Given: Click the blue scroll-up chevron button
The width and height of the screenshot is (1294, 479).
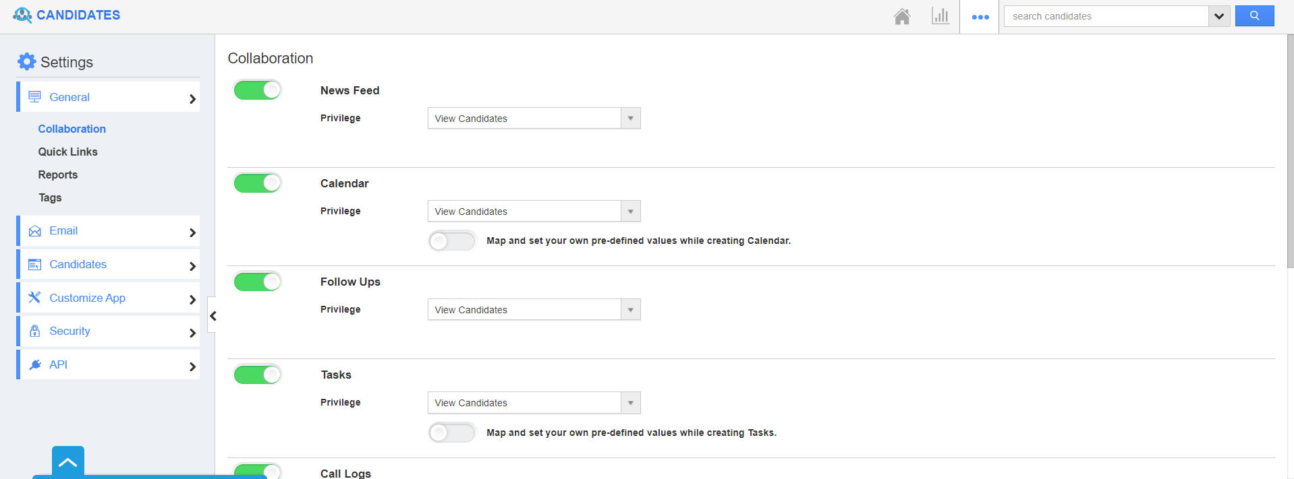Looking at the screenshot, I should tap(68, 462).
